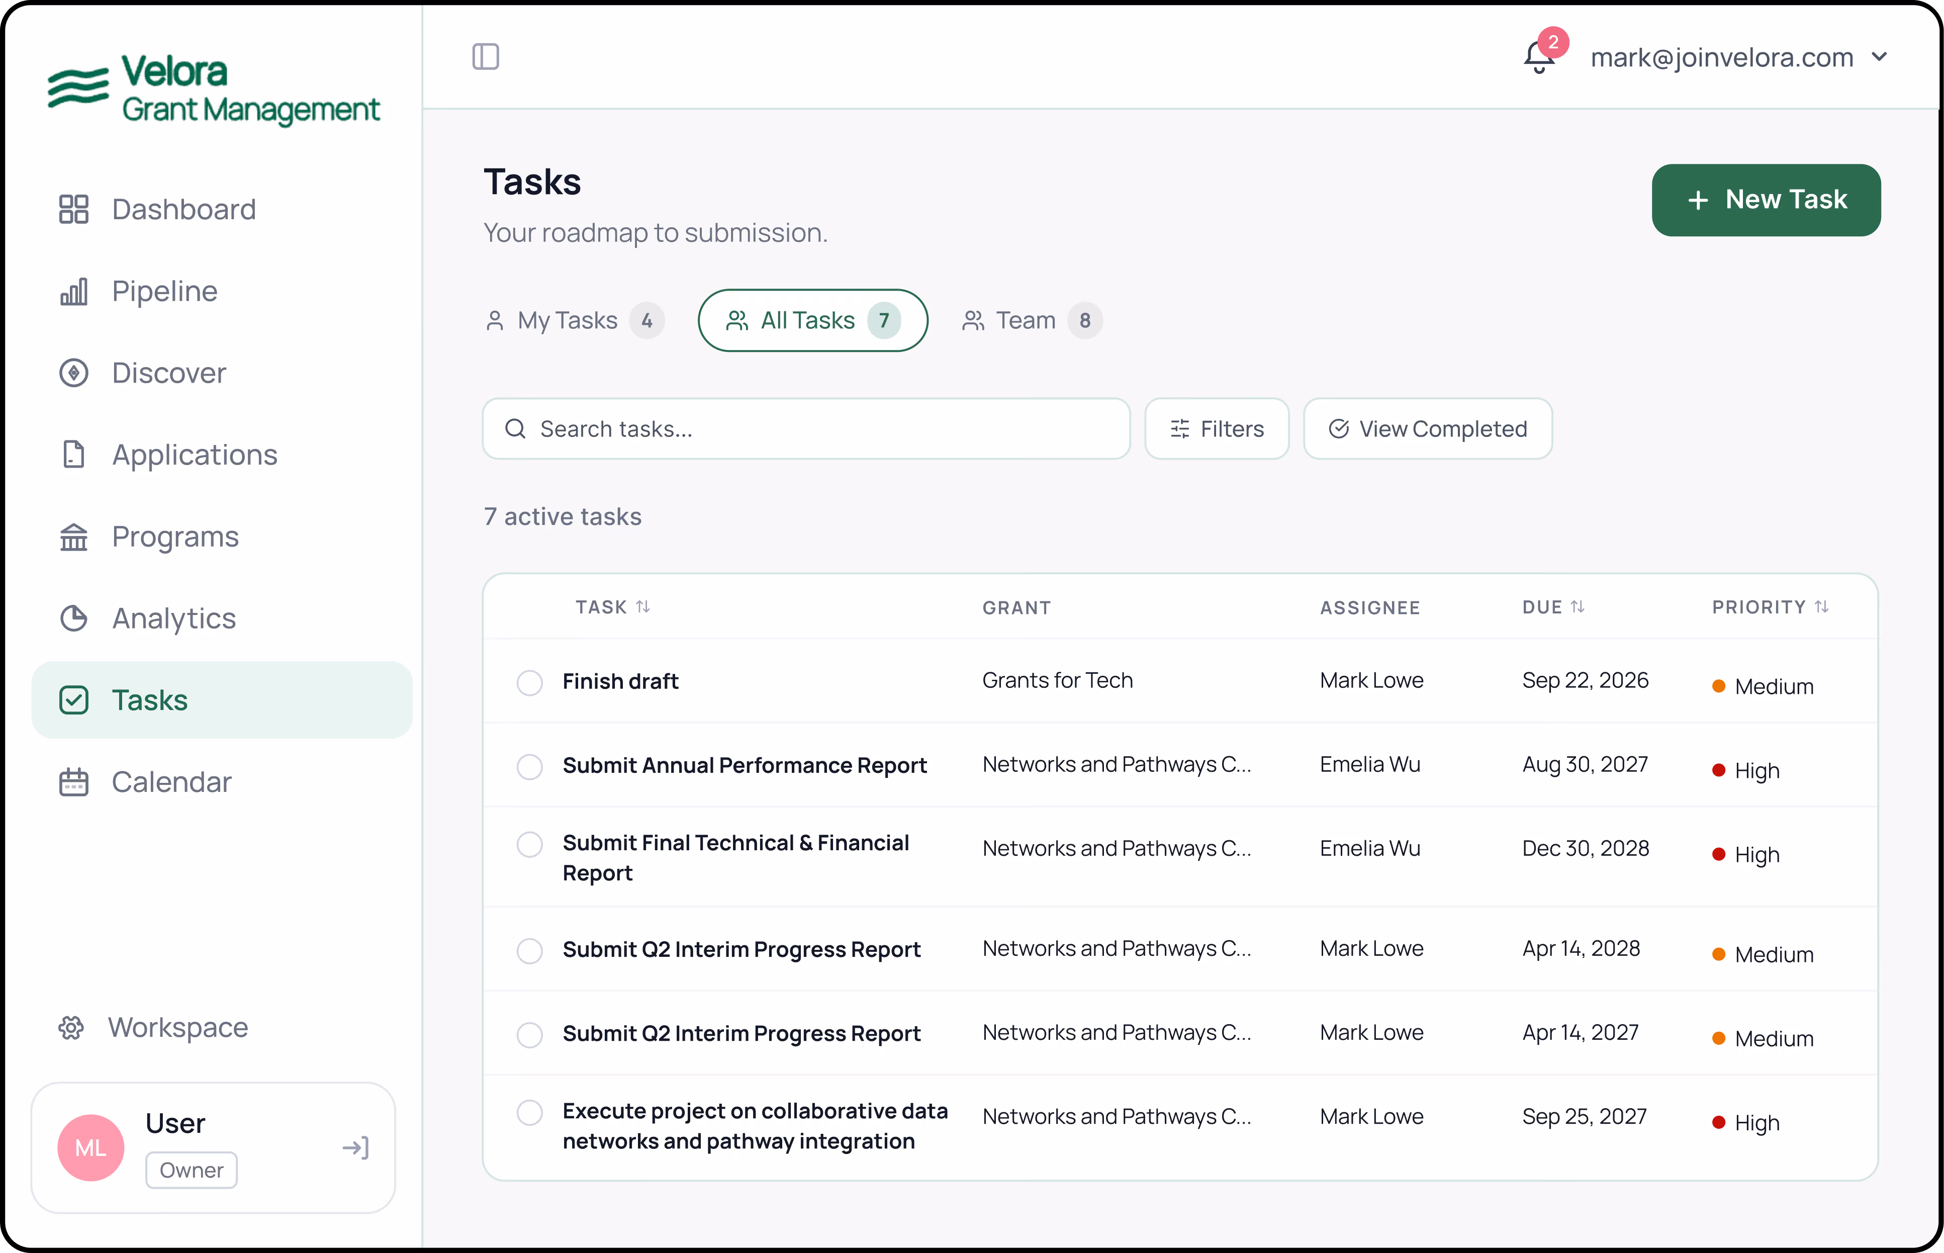This screenshot has width=1944, height=1253.
Task: Go to Programs
Action: click(221, 536)
